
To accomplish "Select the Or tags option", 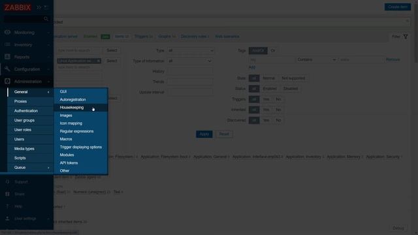I will coord(273,50).
